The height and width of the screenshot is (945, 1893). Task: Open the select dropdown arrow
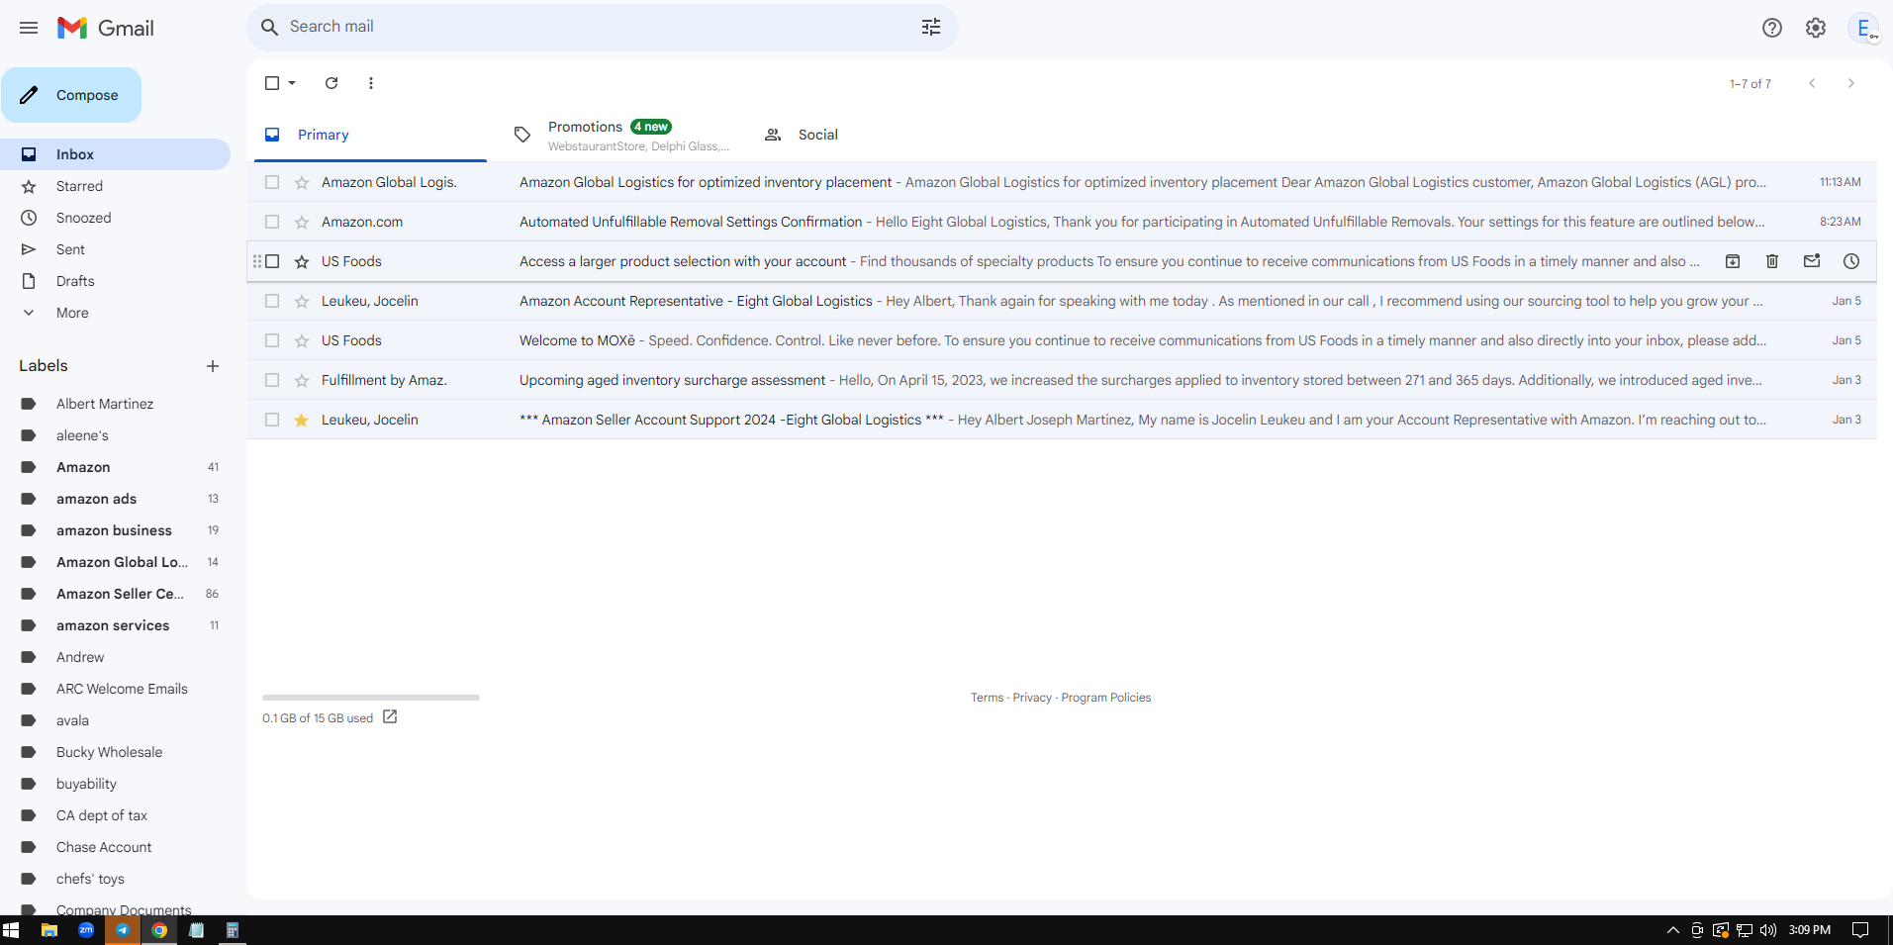(x=292, y=83)
